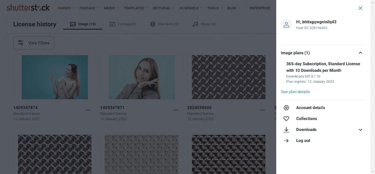375x174 pixels.
Task: Open options menu for image 2024558606
Action: coord(262,110)
